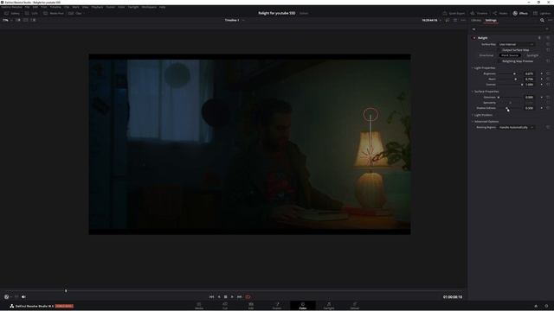Delete the Relight effect with trash icon
The height and width of the screenshot is (311, 554).
539,38
